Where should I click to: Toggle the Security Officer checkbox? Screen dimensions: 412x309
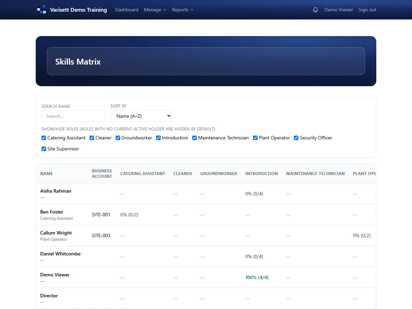pos(296,138)
